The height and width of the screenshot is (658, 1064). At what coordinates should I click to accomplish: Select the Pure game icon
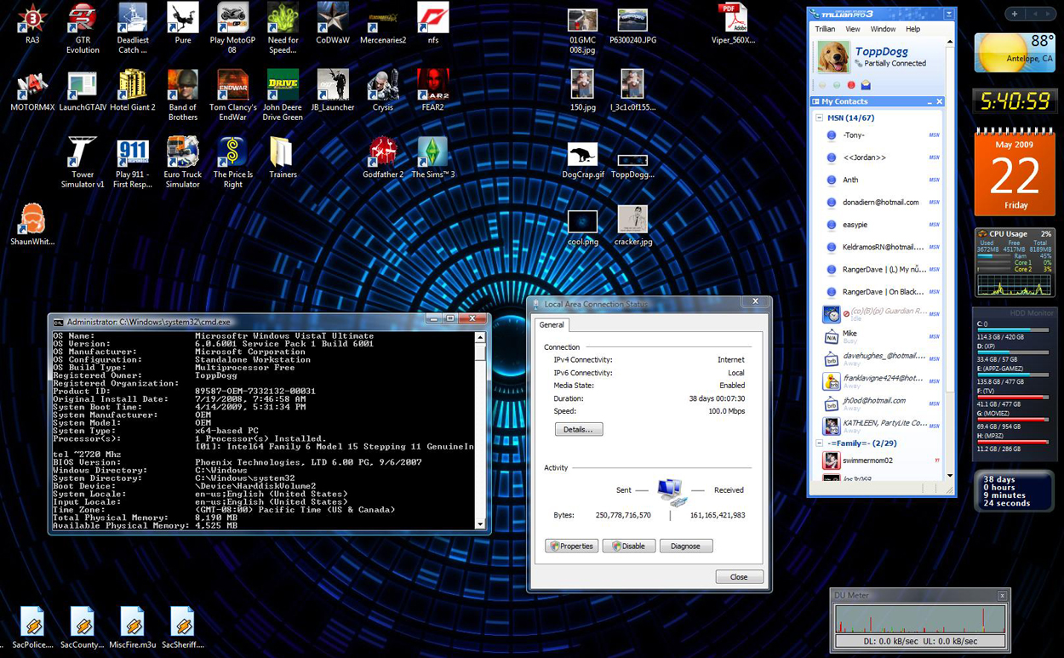(x=182, y=24)
